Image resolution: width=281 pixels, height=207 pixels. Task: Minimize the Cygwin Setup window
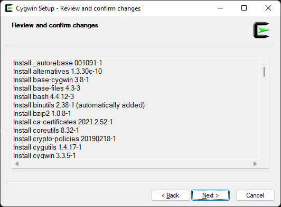coord(220,8)
